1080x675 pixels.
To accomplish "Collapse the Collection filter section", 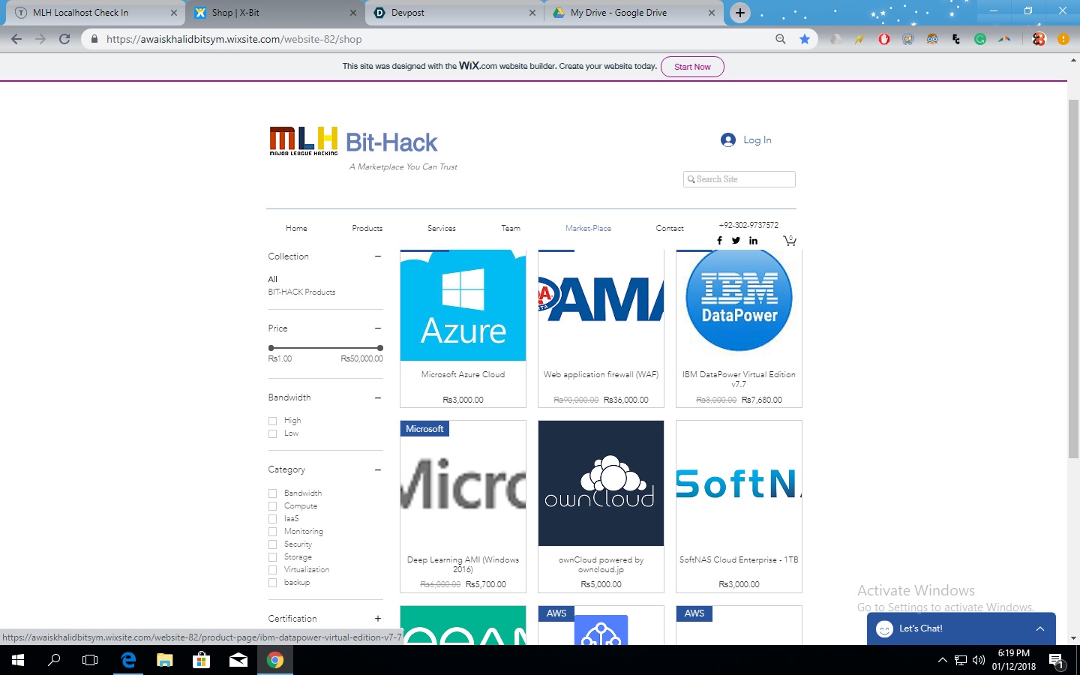I will (378, 256).
